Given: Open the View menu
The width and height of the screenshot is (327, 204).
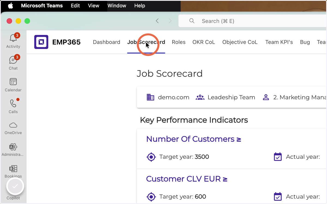Looking at the screenshot, I should [x=93, y=6].
